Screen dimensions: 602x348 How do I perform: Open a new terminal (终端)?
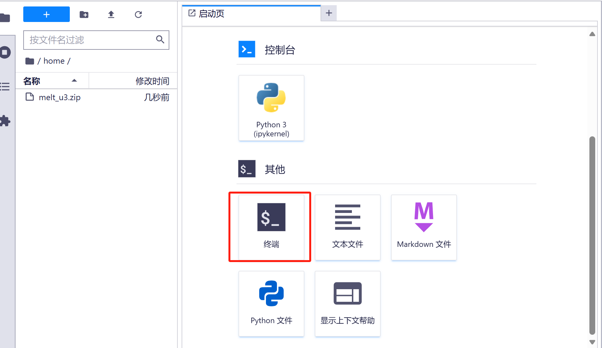pyautogui.click(x=271, y=227)
